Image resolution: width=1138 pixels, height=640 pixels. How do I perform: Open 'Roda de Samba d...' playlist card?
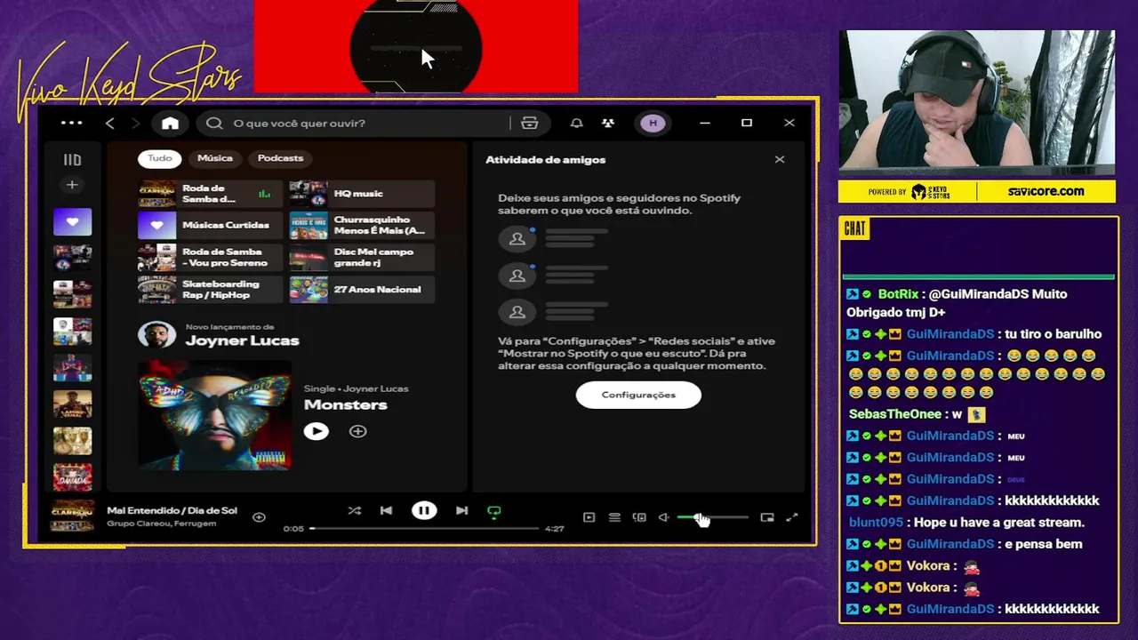click(210, 193)
